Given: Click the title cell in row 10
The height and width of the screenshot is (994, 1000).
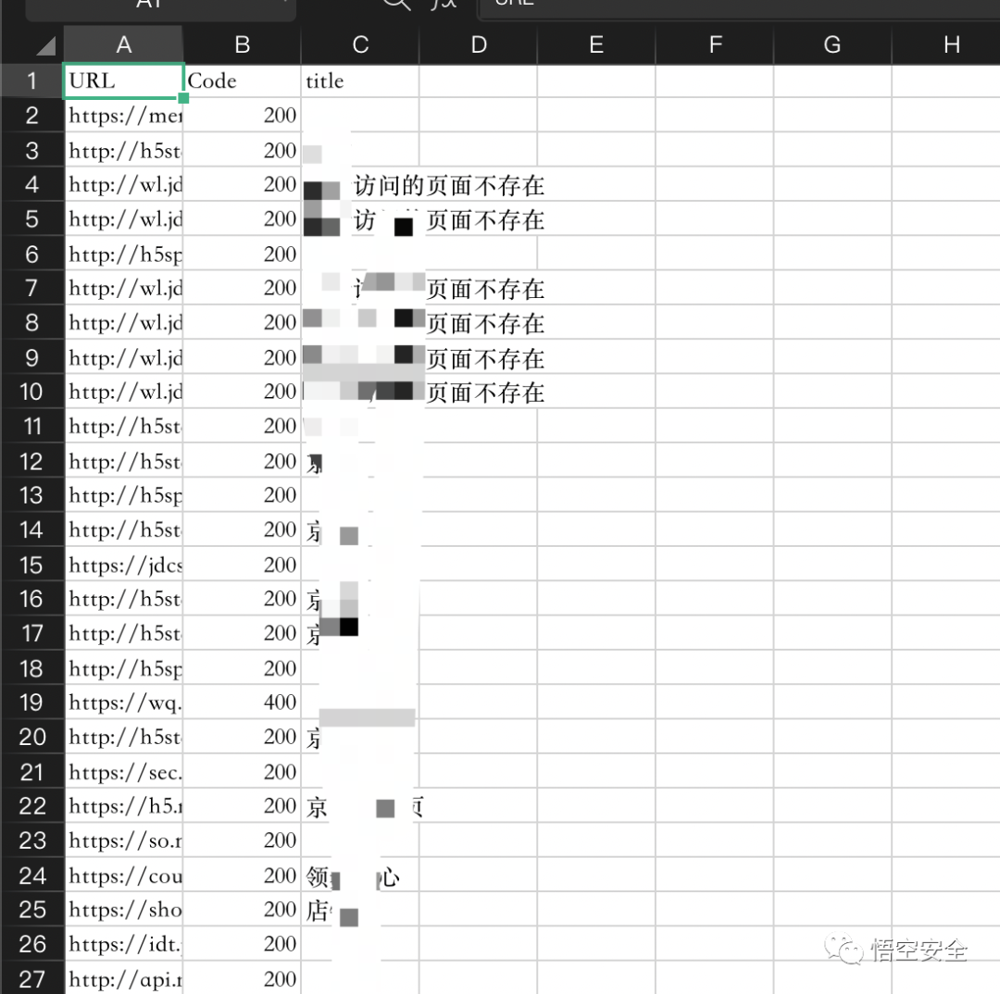Looking at the screenshot, I should (x=360, y=391).
